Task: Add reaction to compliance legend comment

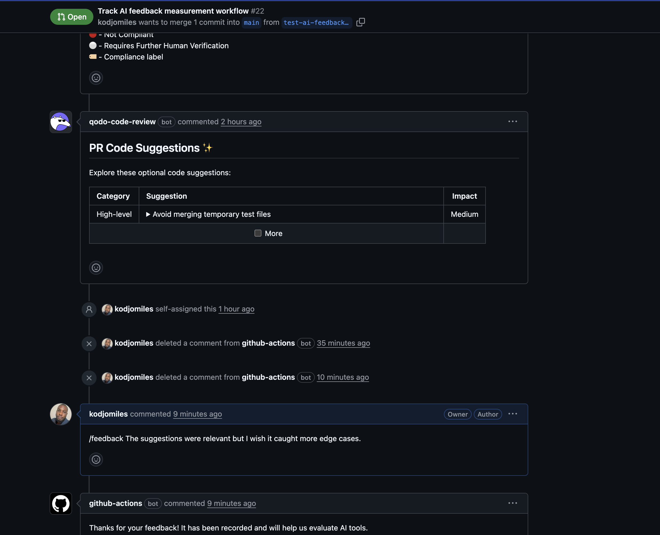Action: [x=96, y=78]
